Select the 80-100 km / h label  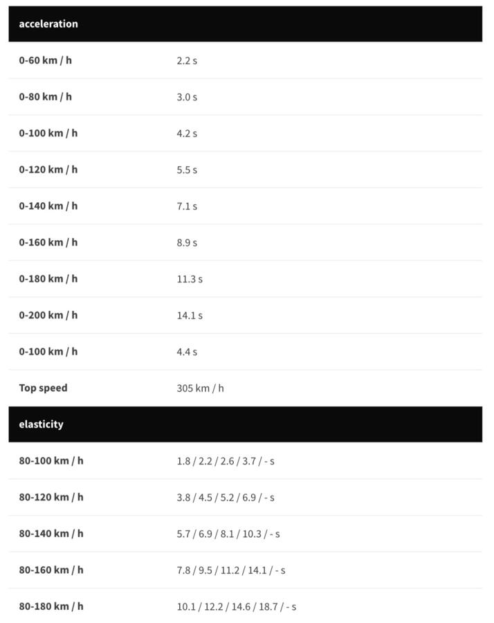[51, 461]
